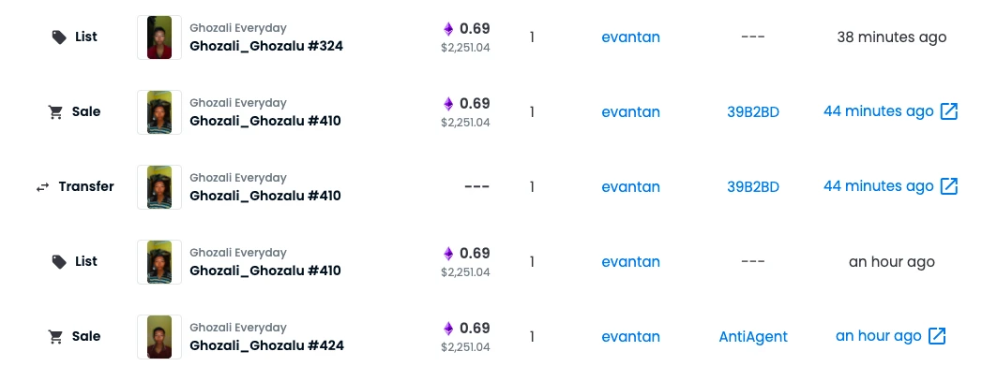This screenshot has height=381, width=982.
Task: Open evantan profile in #324 List row
Action: pyautogui.click(x=630, y=37)
